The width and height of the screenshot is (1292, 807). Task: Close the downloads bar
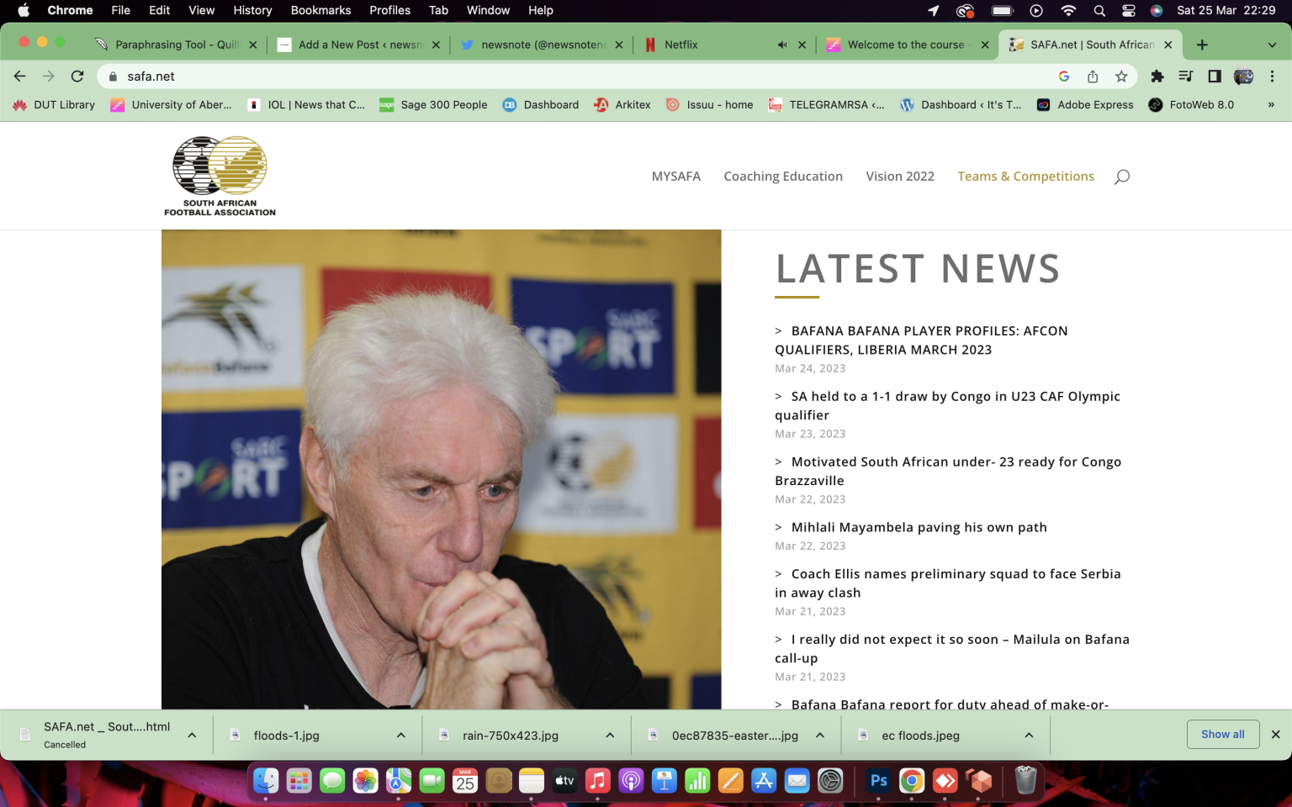point(1275,734)
